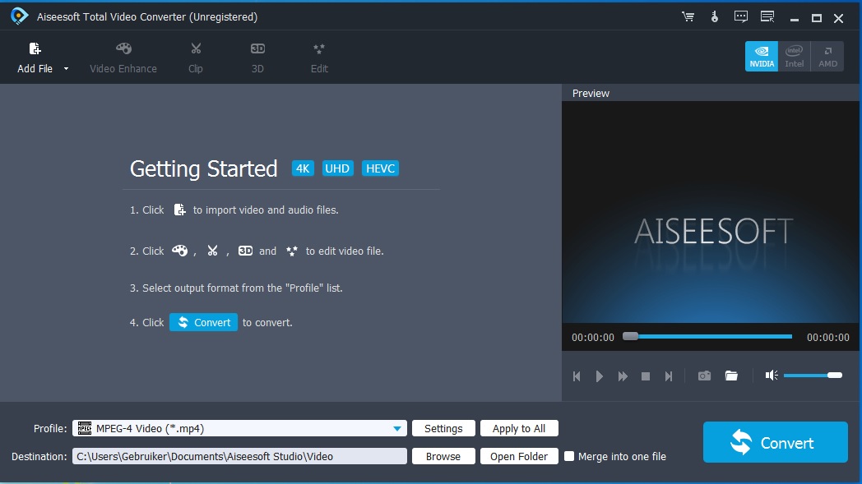This screenshot has height=484, width=862.
Task: Click the palette enhance icon in step 2
Action: pyautogui.click(x=180, y=251)
